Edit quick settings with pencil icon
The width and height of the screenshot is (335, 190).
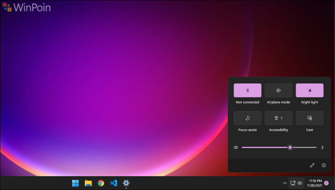tap(312, 165)
